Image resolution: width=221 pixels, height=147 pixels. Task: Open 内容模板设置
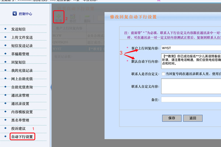pyautogui.click(x=22, y=112)
